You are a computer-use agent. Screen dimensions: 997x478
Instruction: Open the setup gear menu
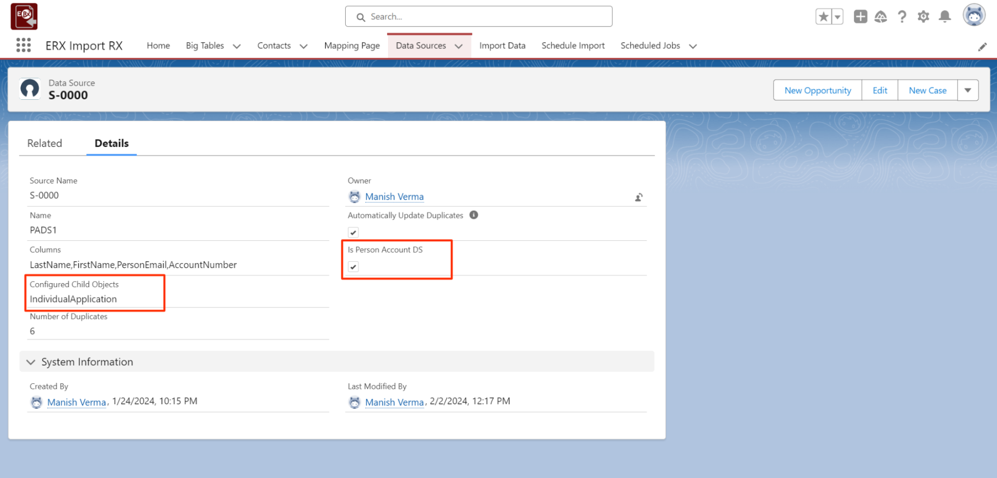coord(923,17)
